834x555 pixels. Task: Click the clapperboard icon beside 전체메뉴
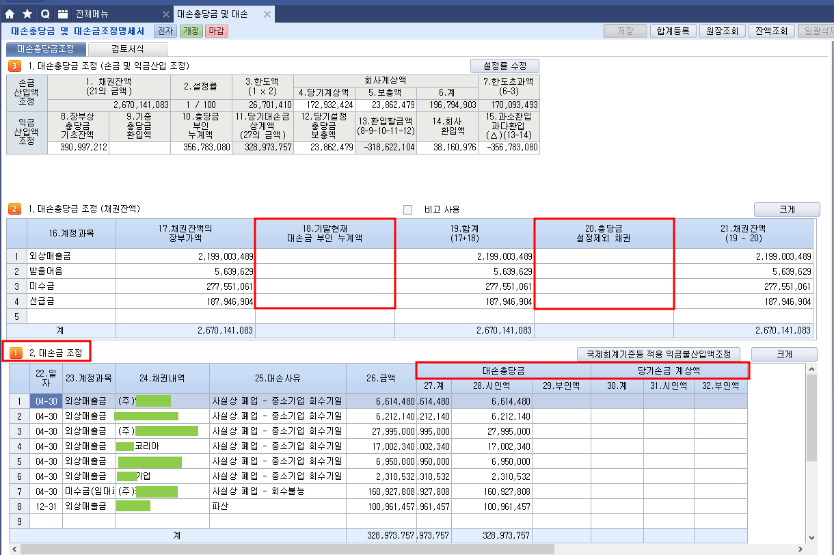[x=63, y=14]
